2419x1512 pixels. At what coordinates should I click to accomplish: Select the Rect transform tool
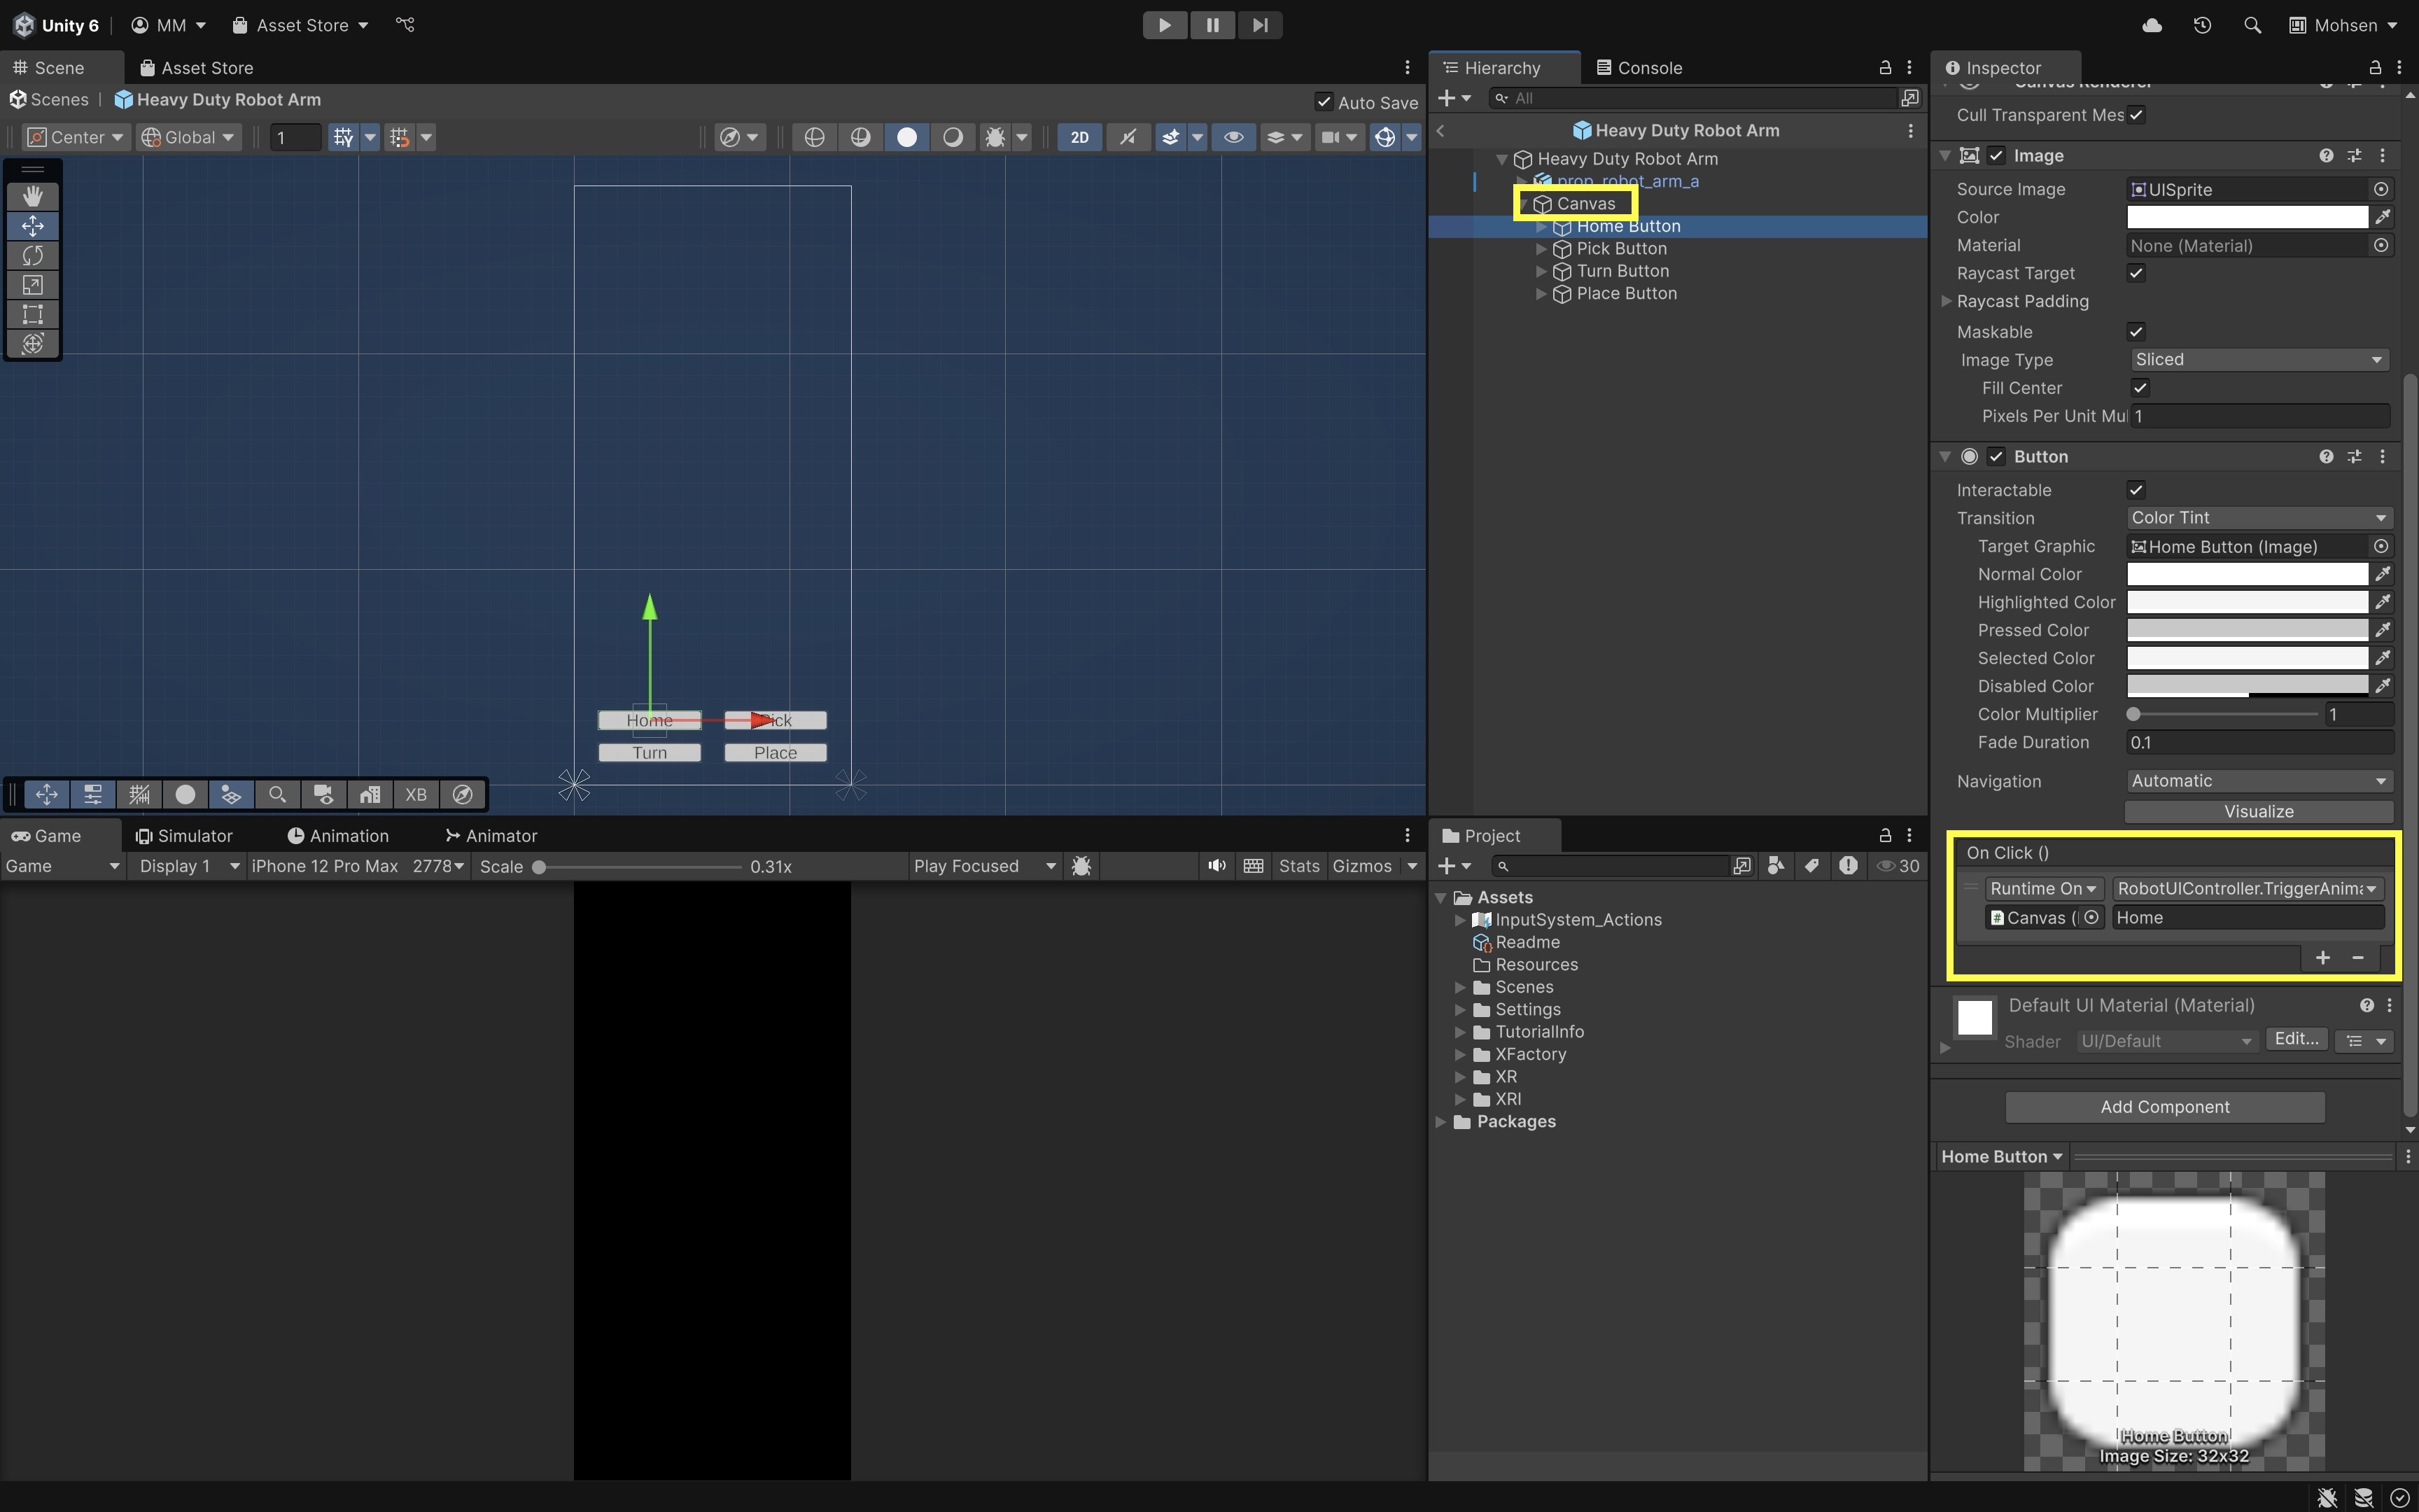32,314
